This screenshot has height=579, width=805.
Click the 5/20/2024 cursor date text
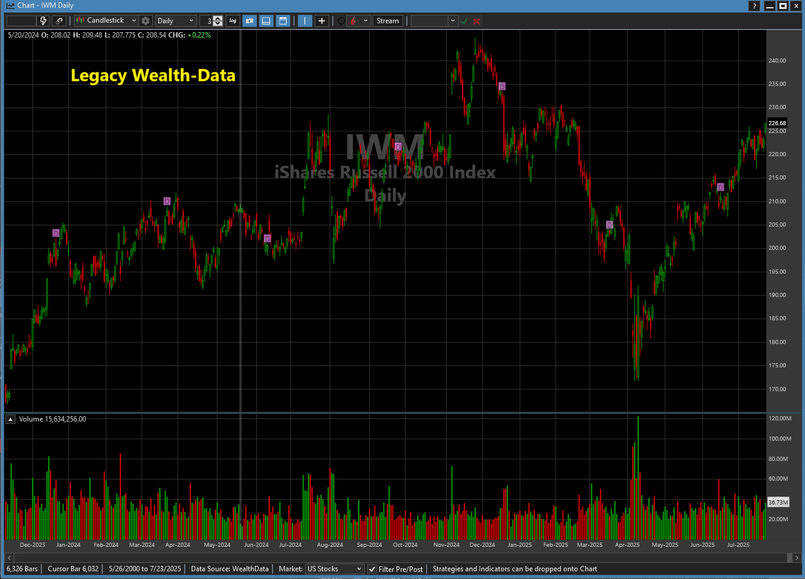tap(23, 35)
